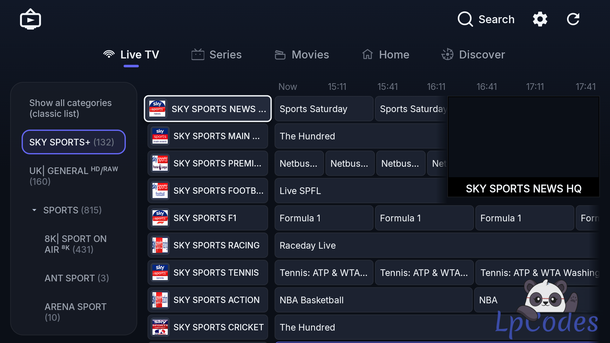Viewport: 610px width, 343px height.
Task: Select the Sky Sports F1 channel logo
Action: pyautogui.click(x=160, y=218)
